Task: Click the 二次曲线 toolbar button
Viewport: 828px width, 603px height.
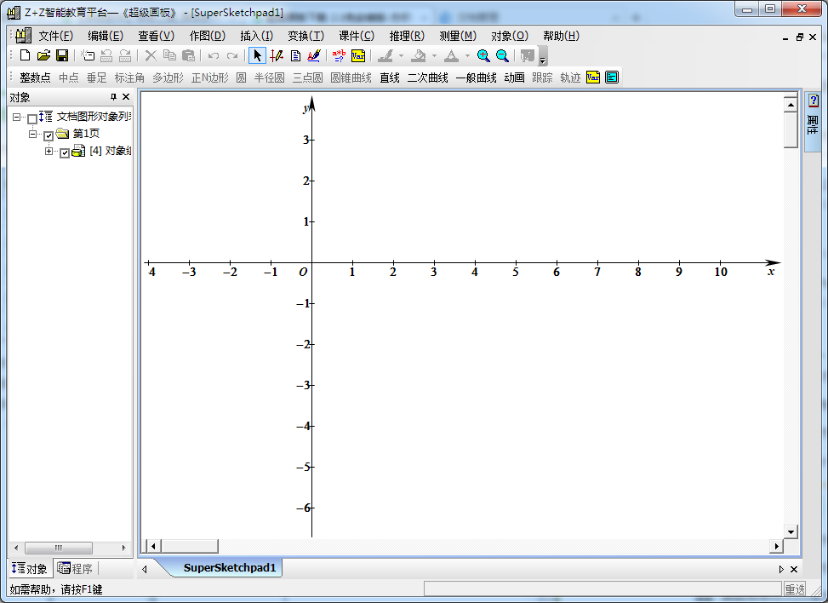Action: click(x=428, y=78)
